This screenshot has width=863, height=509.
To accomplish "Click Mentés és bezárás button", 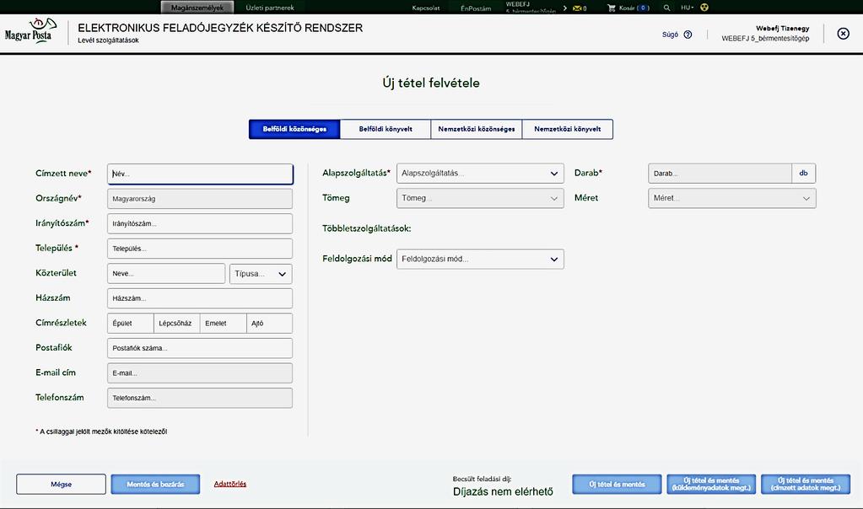I will [155, 485].
